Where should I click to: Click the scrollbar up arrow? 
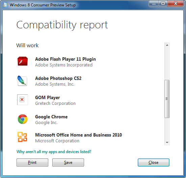167,45
